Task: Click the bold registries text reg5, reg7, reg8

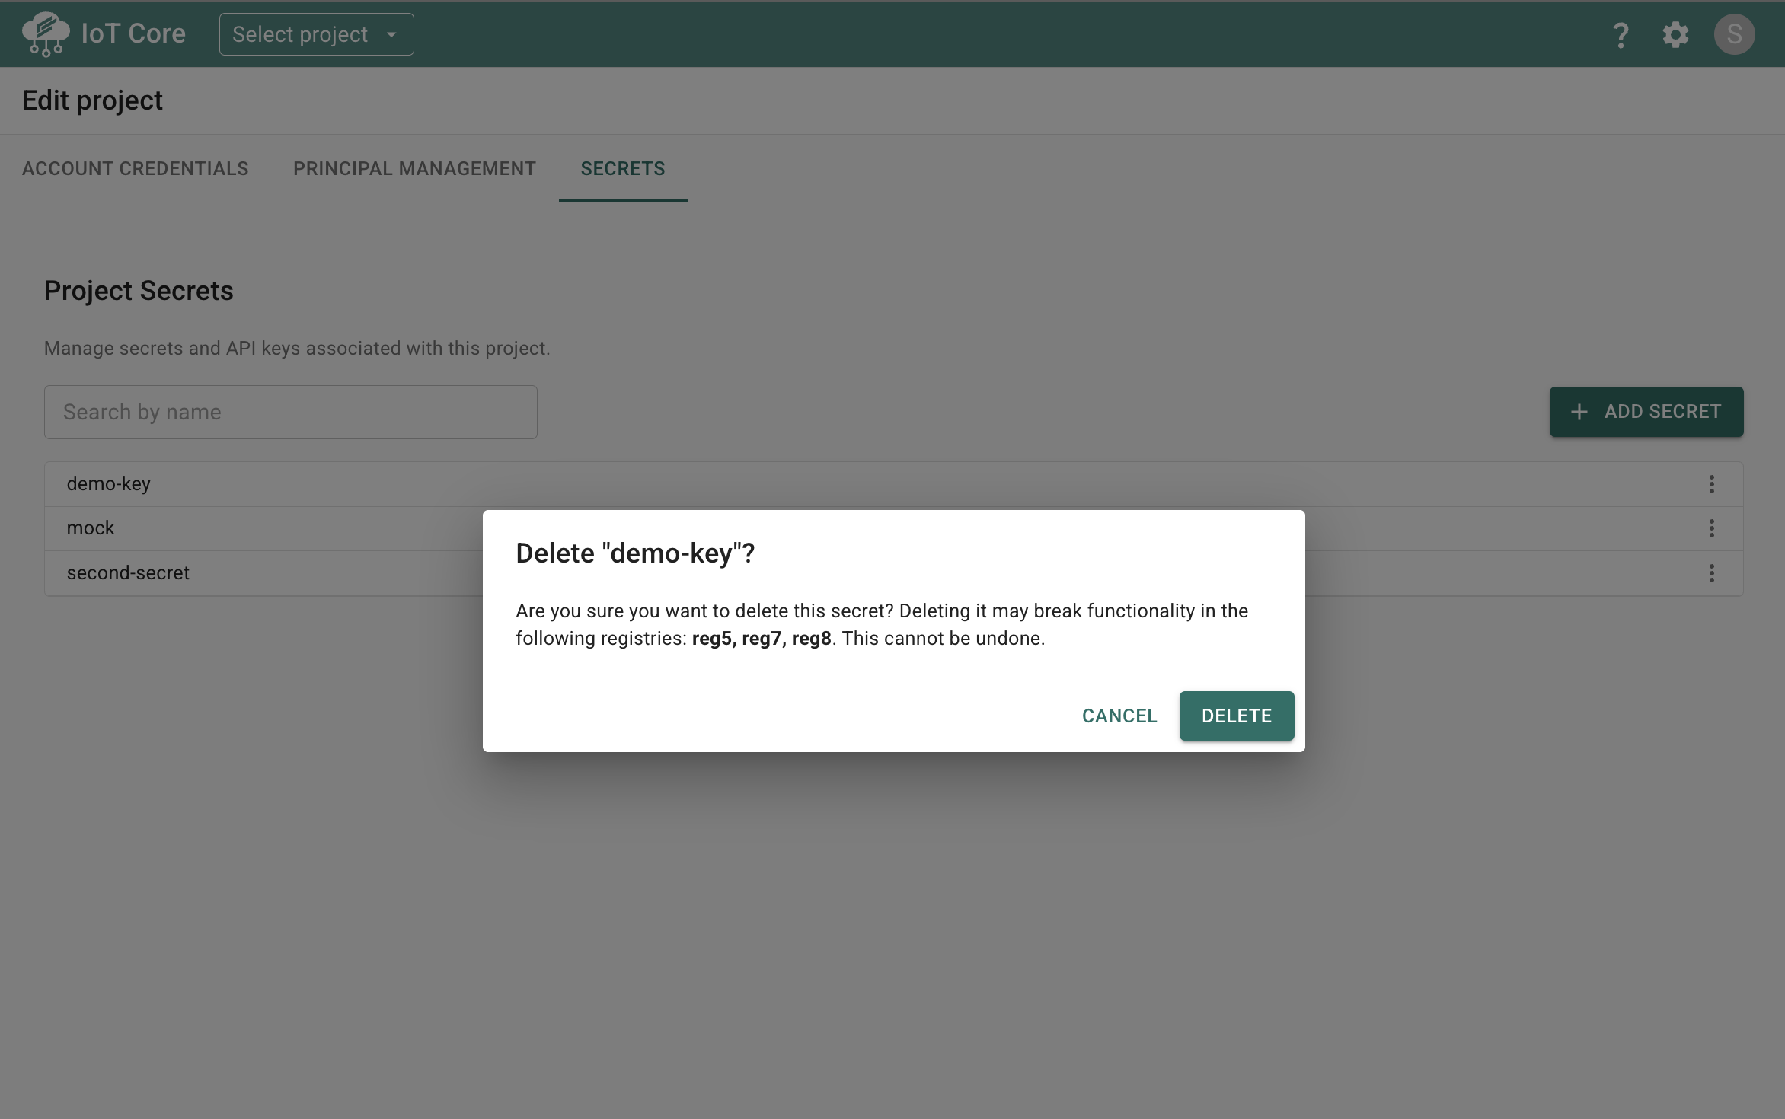Action: (762, 638)
